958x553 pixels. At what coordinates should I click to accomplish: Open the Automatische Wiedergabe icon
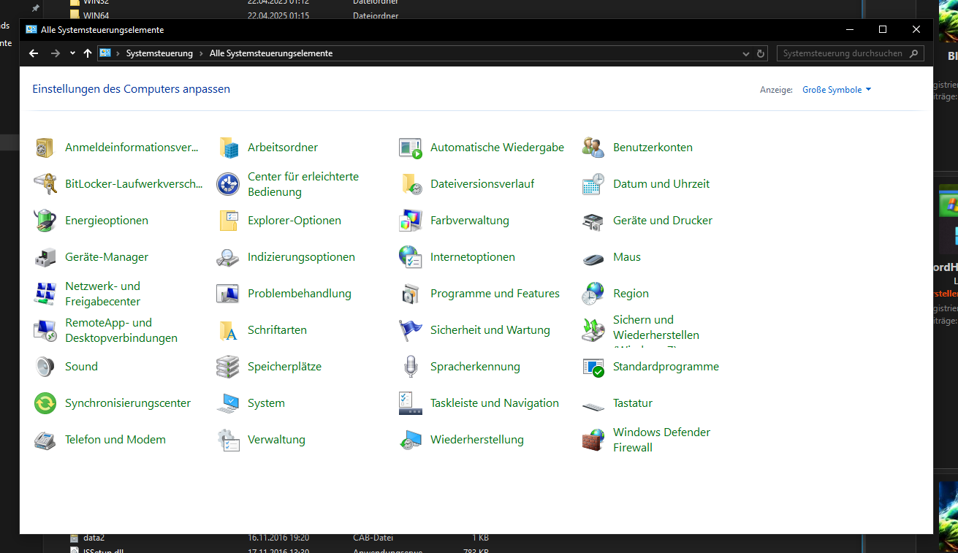(x=411, y=148)
